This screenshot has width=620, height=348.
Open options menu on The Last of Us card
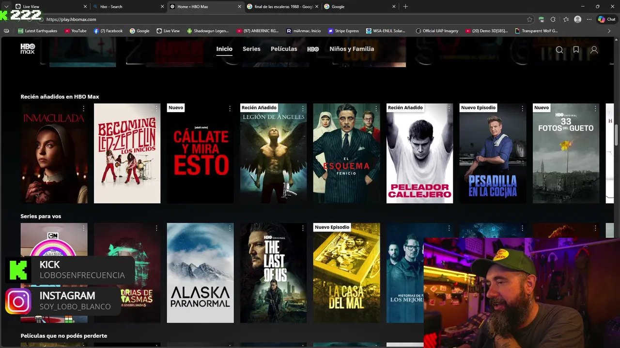(303, 228)
